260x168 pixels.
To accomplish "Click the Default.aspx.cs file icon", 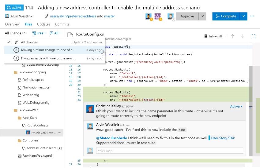I will coord(19,80).
